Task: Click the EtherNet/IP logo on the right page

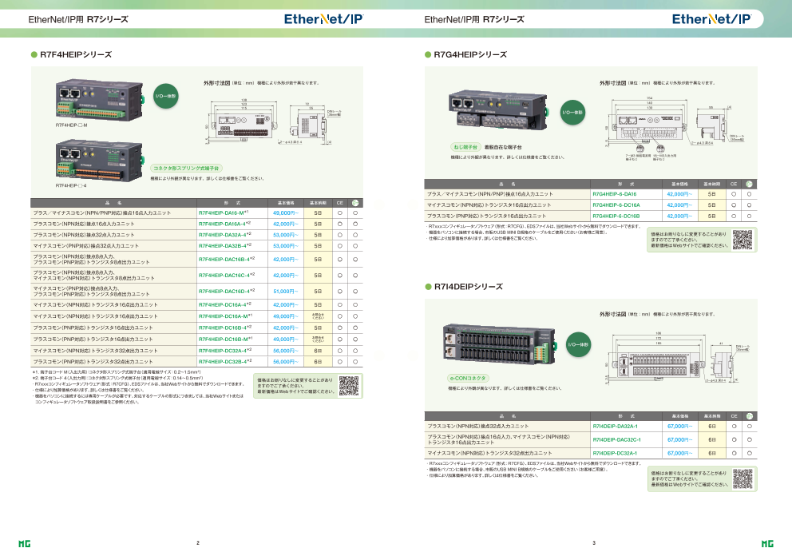Action: (x=711, y=19)
